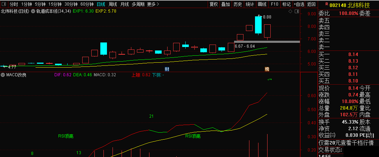Image resolution: width=379 pixels, height=157 pixels.
Task: Click 买四 price 8.11
Action: point(353,74)
